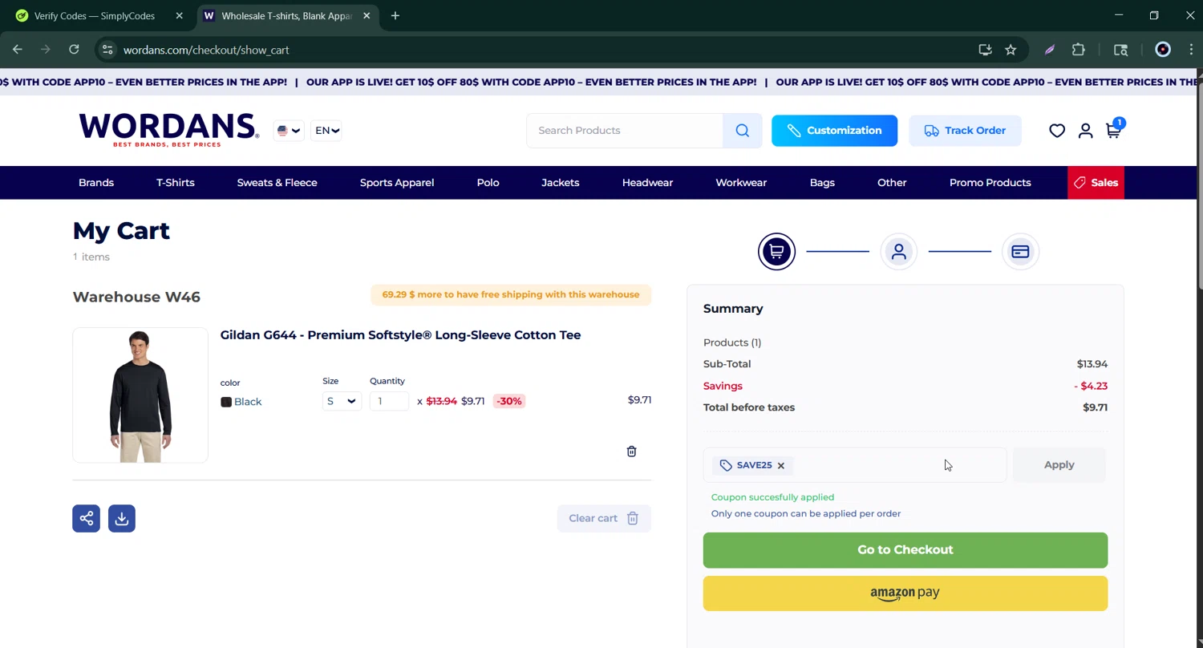Switch to Verify Codes SimplyCodes tab

(94, 16)
